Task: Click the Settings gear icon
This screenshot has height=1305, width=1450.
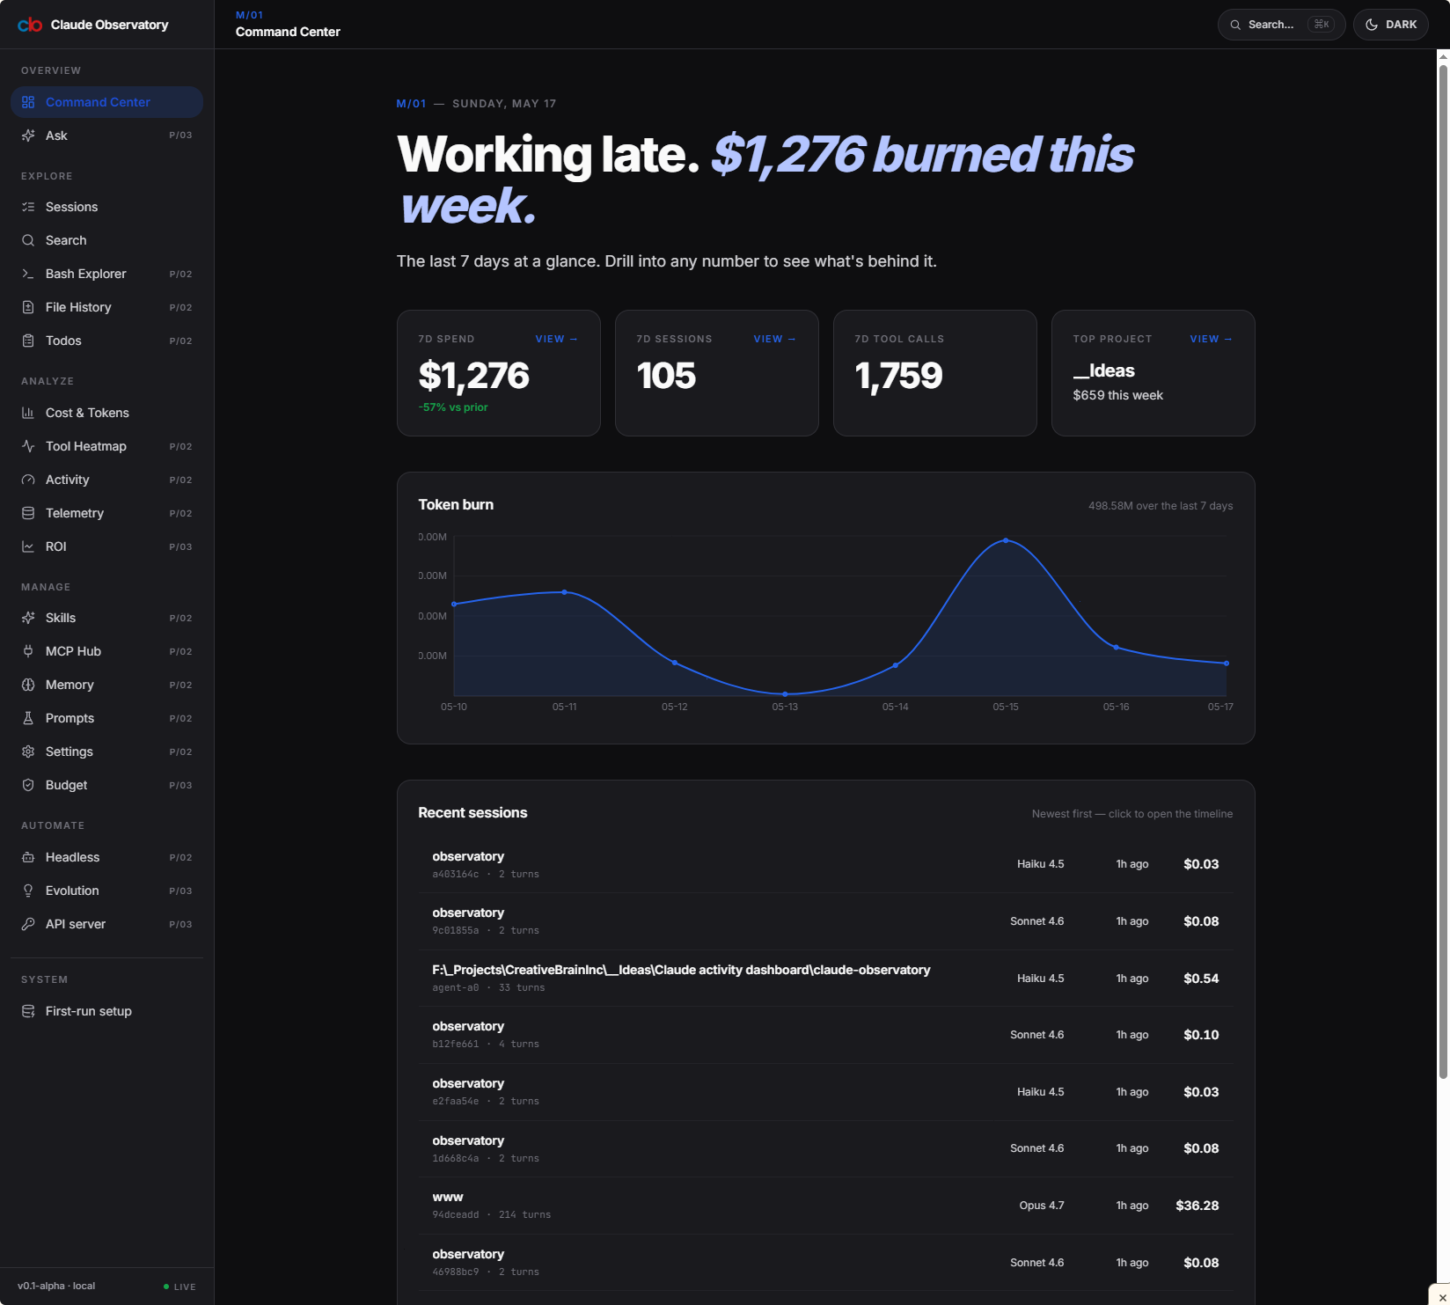Action: (x=28, y=751)
